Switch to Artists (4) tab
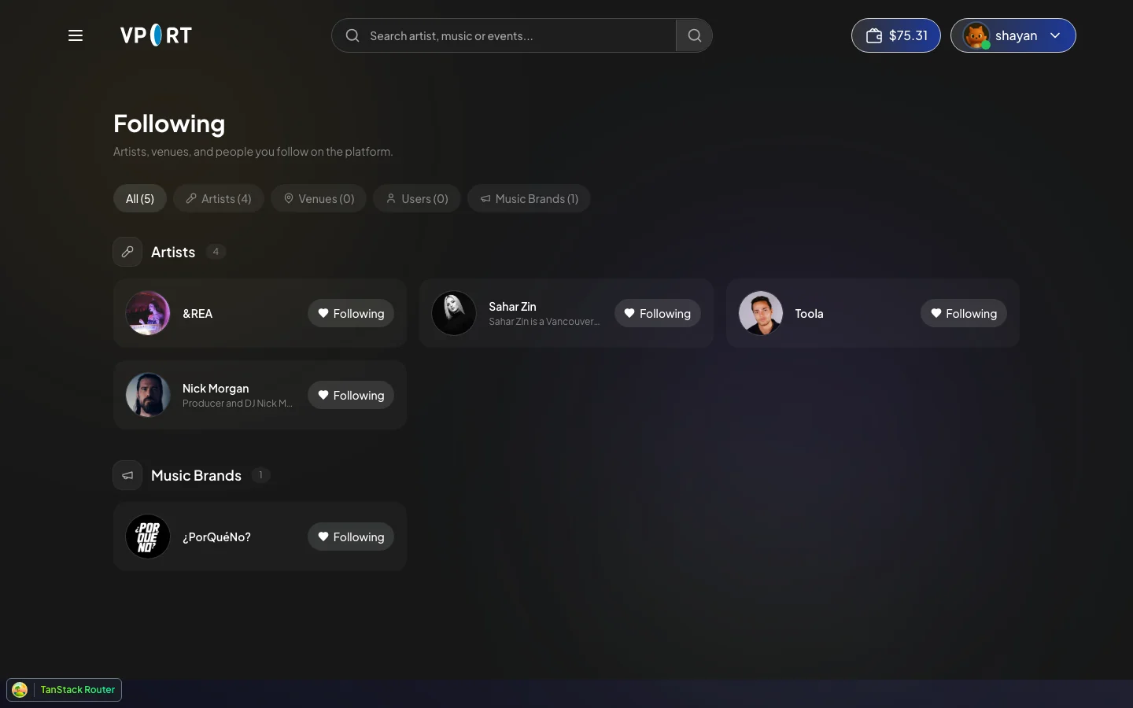Viewport: 1133px width, 708px height. pos(219,198)
